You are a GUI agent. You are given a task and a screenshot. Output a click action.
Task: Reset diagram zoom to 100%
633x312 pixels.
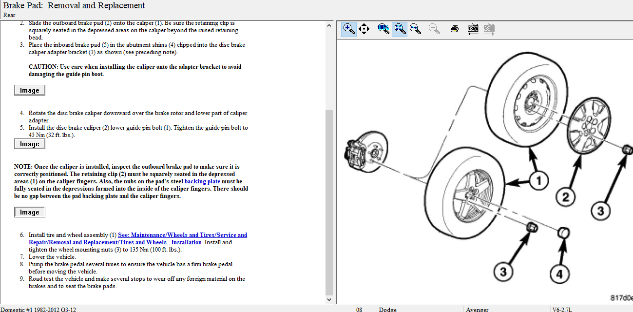(383, 29)
